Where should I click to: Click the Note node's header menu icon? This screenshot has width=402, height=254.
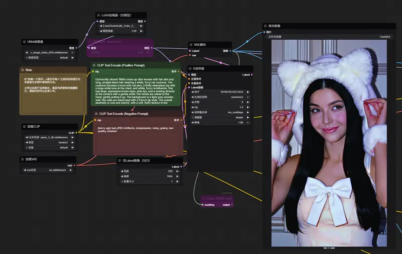click(x=23, y=70)
